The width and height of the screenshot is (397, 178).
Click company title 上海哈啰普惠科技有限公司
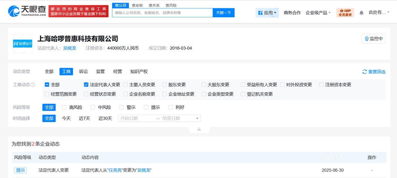(x=78, y=39)
